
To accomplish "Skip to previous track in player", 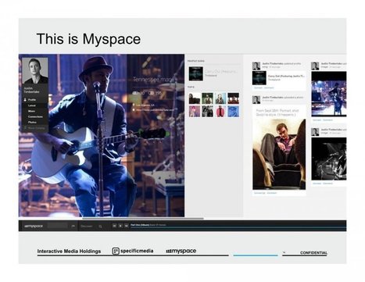I will coord(114,226).
